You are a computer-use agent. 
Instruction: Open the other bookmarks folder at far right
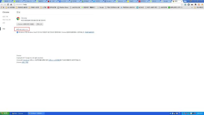198,7
